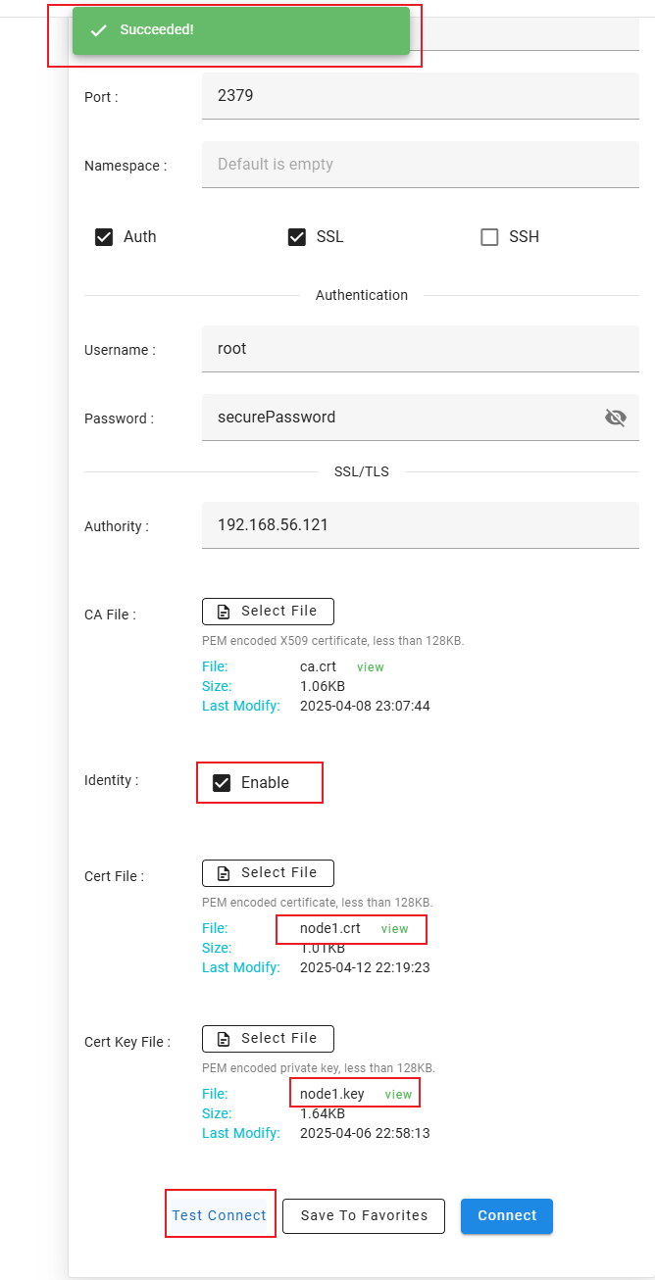View the ca.crt file
The height and width of the screenshot is (1280, 655).
click(x=371, y=667)
